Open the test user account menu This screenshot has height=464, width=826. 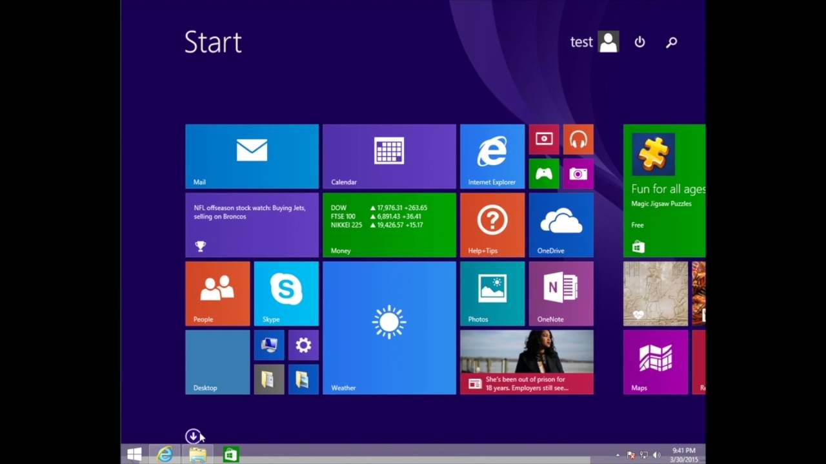[x=594, y=42]
